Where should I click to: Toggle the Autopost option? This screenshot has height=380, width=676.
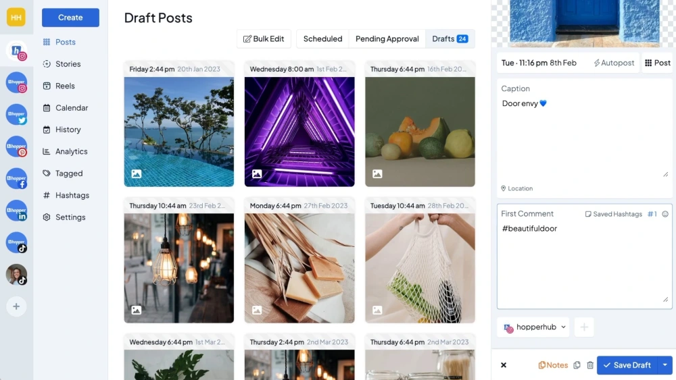(614, 63)
